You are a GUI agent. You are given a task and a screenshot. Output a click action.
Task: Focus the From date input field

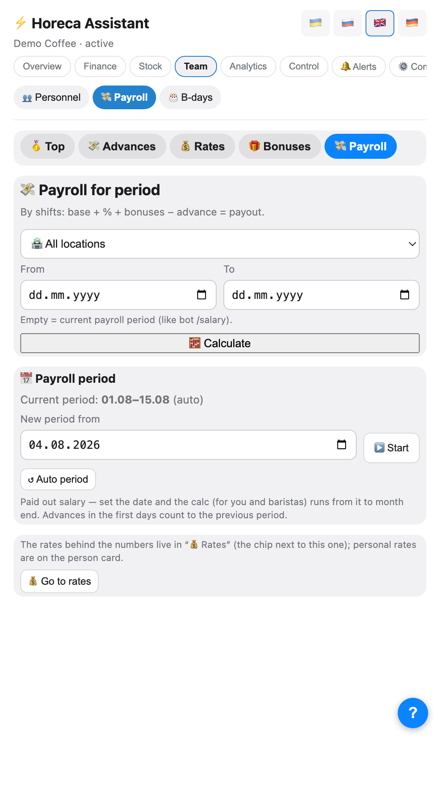(x=118, y=295)
